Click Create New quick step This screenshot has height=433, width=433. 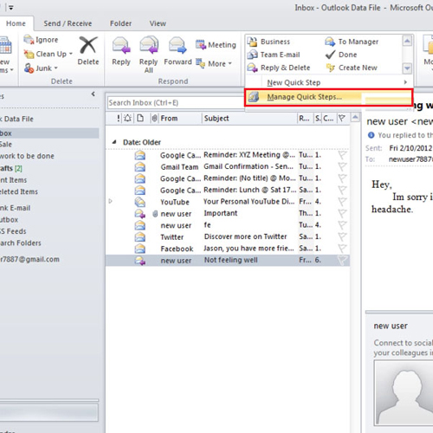tap(352, 68)
